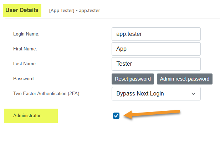Click the First Name label
The width and height of the screenshot is (220, 142).
[x=25, y=49]
